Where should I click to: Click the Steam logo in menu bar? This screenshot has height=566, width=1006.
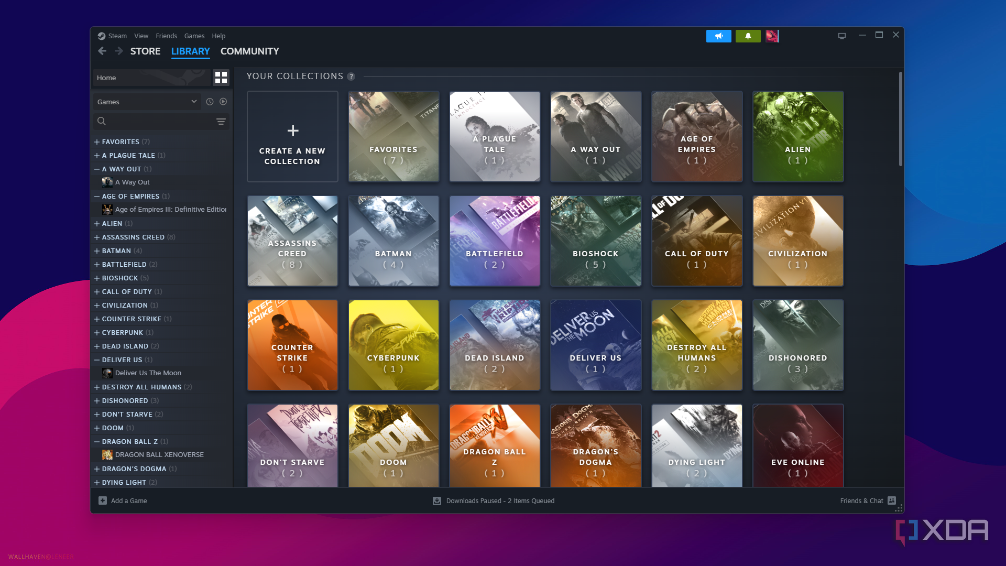[x=102, y=36]
